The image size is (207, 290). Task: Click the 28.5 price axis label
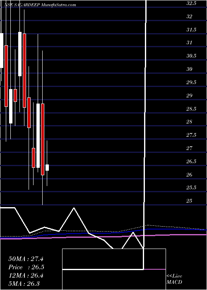(x=191, y=109)
